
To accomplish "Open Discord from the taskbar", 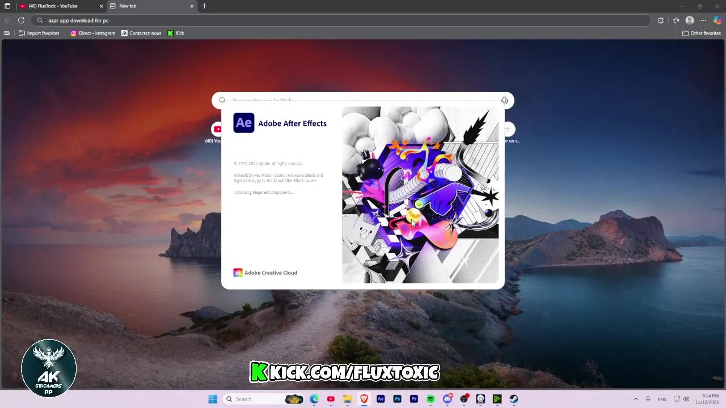I will [448, 399].
